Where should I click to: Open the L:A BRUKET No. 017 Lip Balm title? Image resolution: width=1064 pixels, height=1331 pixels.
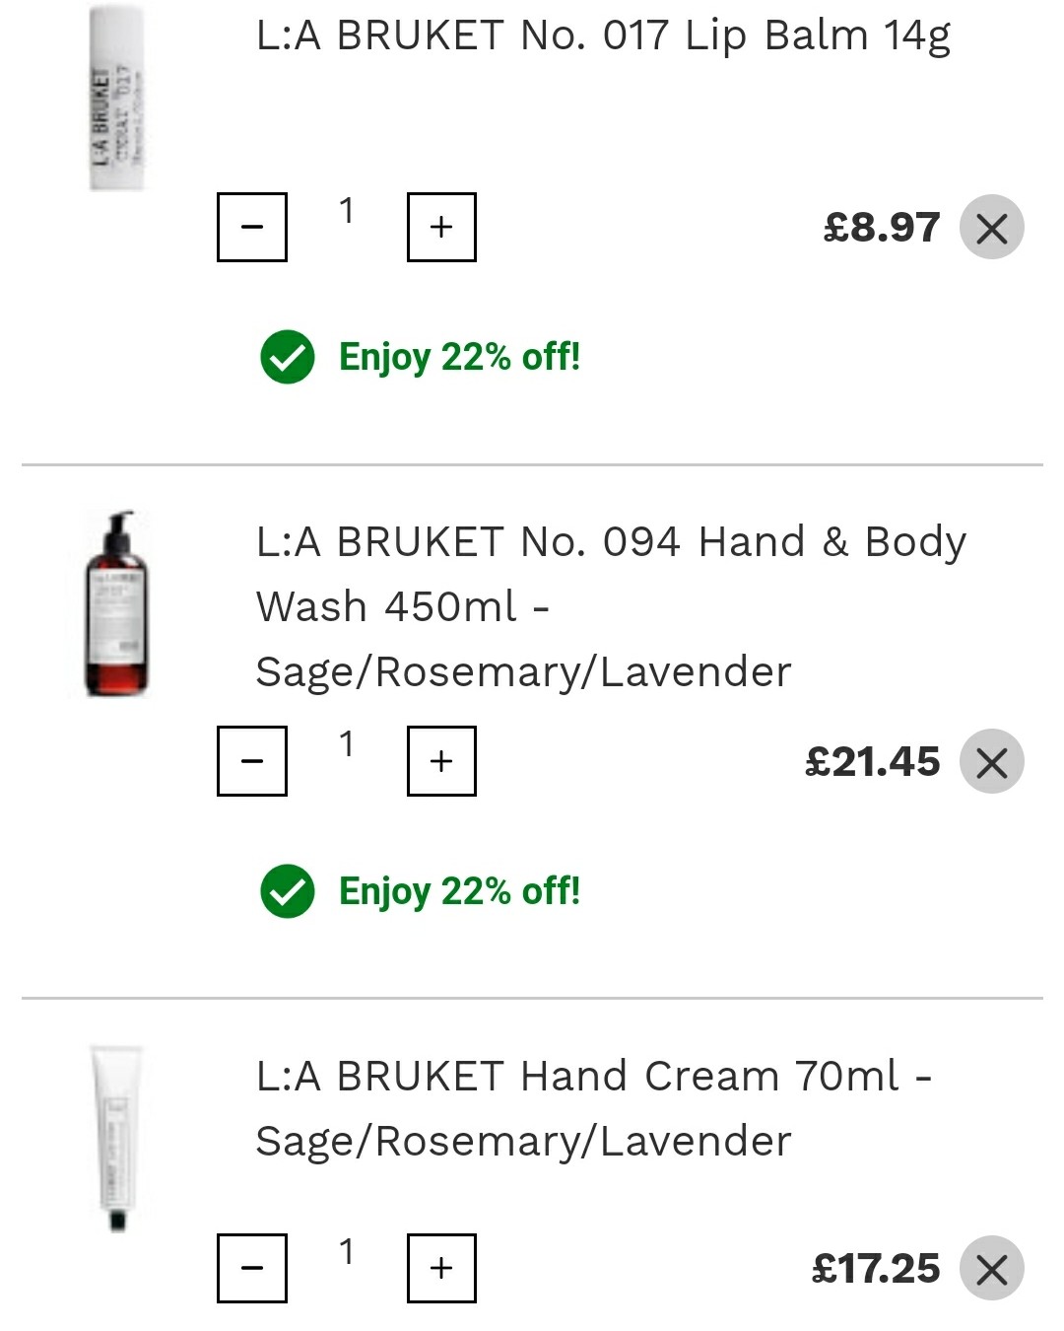(x=603, y=35)
